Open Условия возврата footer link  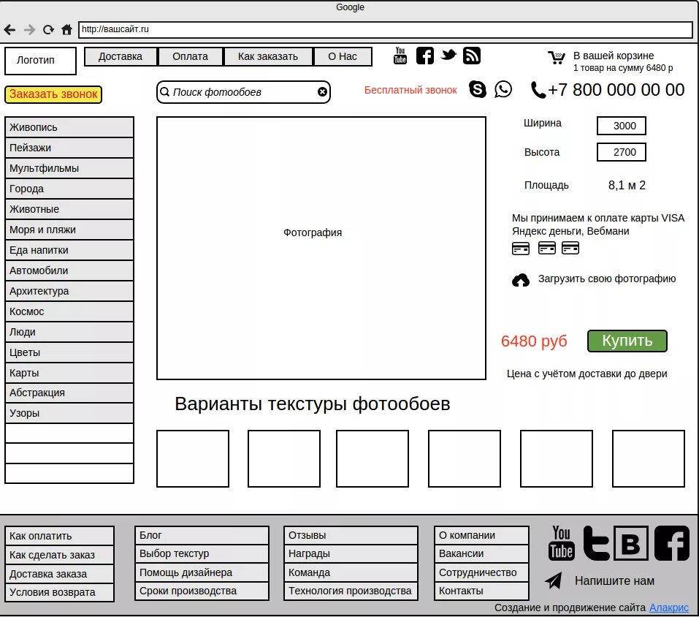[x=60, y=592]
